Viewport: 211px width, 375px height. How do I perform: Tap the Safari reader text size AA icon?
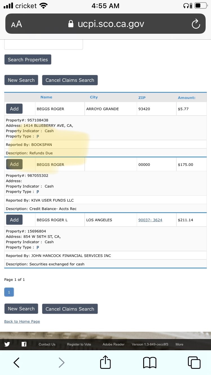17,24
